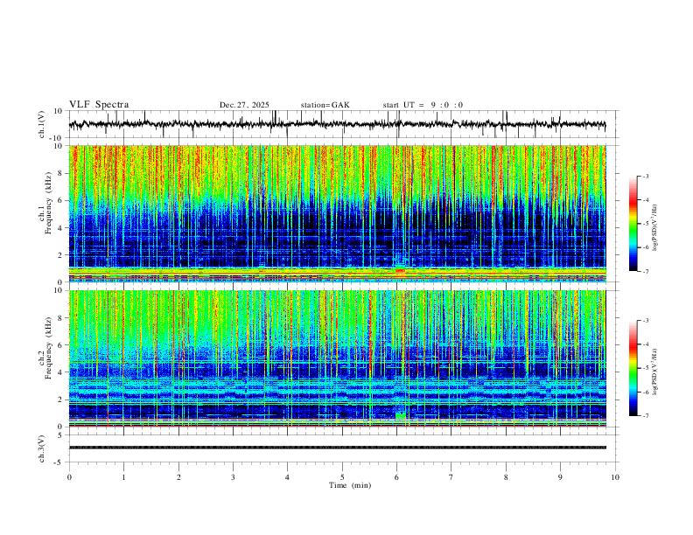Click the "8" kHz tick on ch.1 frequency axis
693x535 pixels.
(62, 173)
